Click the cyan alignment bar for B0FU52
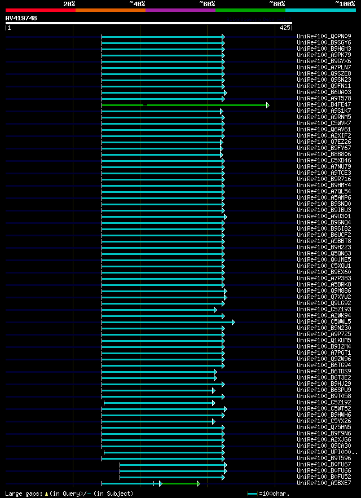This screenshot has width=361, height=498. click(x=171, y=477)
